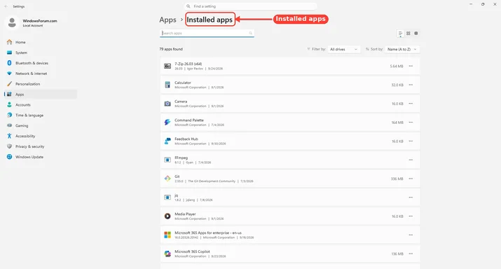This screenshot has width=501, height=269.
Task: Open the Filter by All drives dropdown
Action: click(x=344, y=49)
